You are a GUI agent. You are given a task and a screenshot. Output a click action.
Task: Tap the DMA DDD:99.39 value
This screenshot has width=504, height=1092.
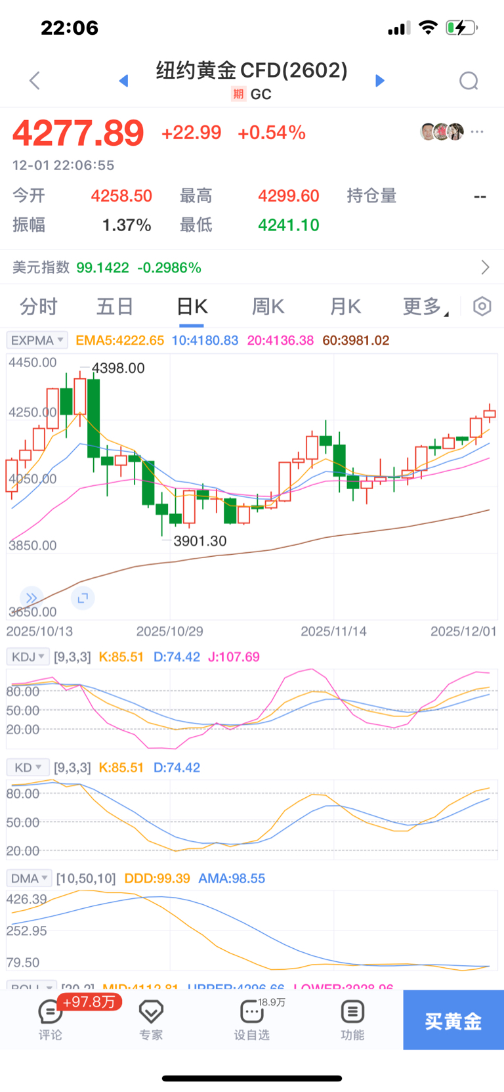click(157, 879)
